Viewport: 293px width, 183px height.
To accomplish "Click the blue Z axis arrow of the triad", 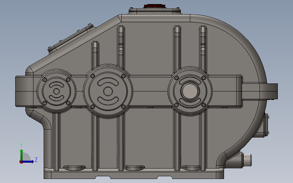I will (x=28, y=161).
